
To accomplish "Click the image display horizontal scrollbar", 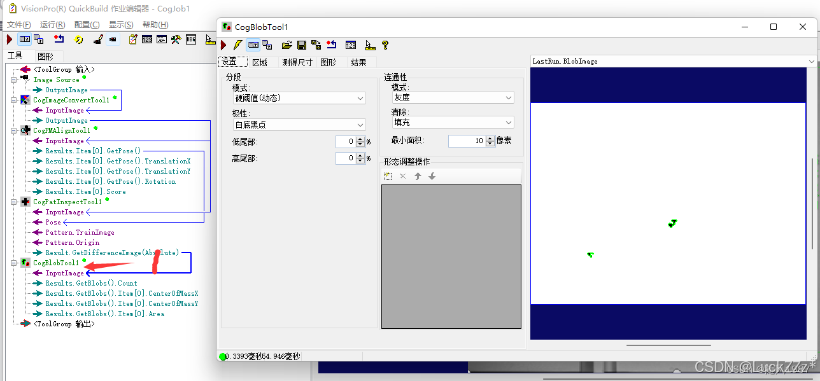I will [668, 345].
